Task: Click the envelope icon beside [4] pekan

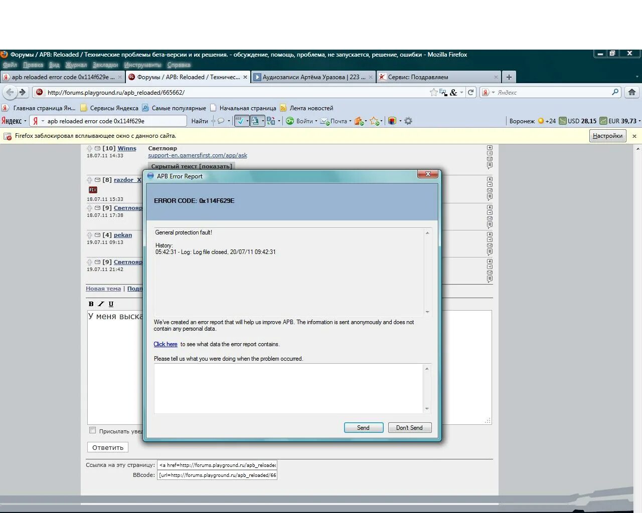Action: click(98, 235)
